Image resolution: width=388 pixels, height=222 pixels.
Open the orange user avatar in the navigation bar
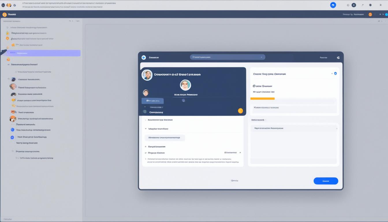click(x=370, y=14)
